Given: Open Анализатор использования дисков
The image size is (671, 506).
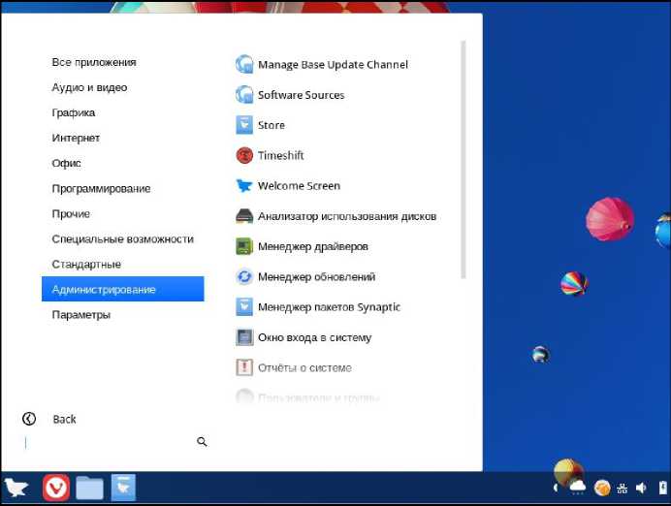Looking at the screenshot, I should (x=346, y=216).
